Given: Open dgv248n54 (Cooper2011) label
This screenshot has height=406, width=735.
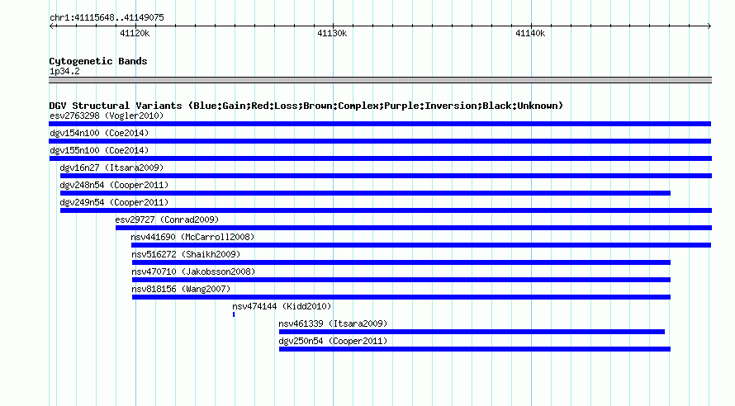Looking at the screenshot, I should [x=114, y=185].
